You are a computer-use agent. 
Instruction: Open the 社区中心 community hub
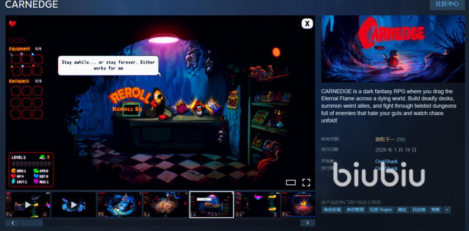pyautogui.click(x=447, y=4)
